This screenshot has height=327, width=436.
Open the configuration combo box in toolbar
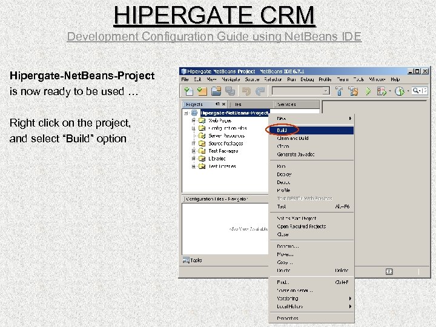(300, 91)
